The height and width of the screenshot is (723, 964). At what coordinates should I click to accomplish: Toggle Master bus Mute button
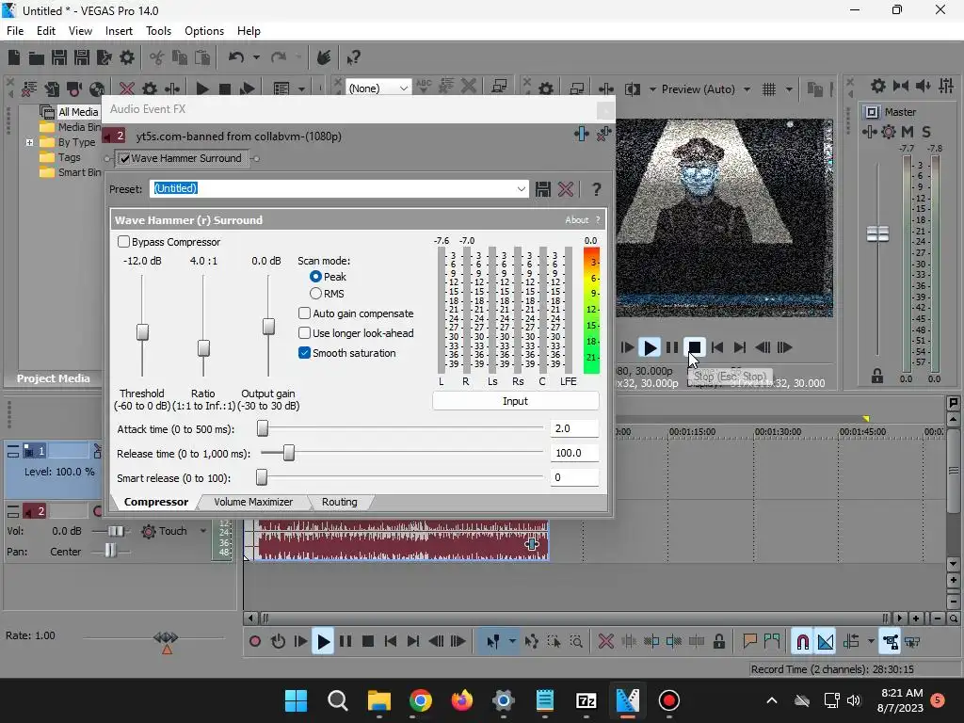coord(908,132)
